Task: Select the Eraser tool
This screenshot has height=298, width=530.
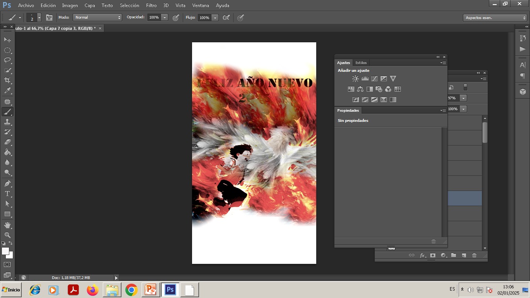Action: [7, 142]
